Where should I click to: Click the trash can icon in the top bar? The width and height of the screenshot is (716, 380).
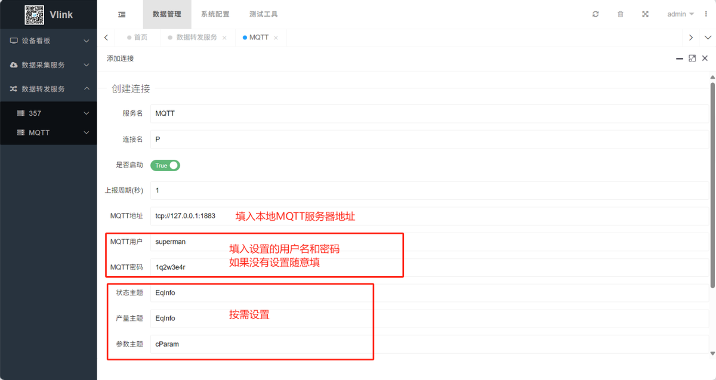point(621,14)
